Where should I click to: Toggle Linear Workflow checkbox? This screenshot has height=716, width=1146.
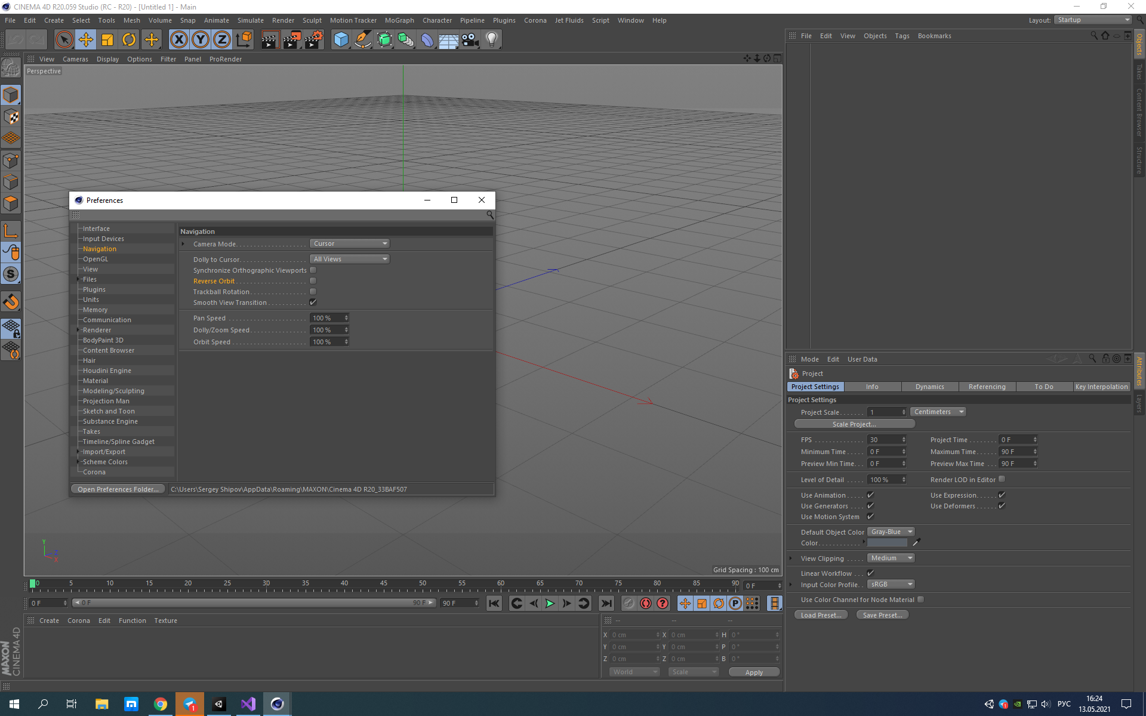click(870, 573)
